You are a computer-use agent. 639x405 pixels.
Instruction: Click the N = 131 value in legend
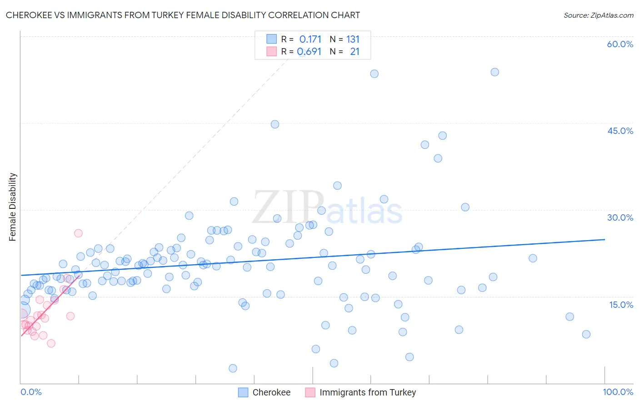point(344,40)
